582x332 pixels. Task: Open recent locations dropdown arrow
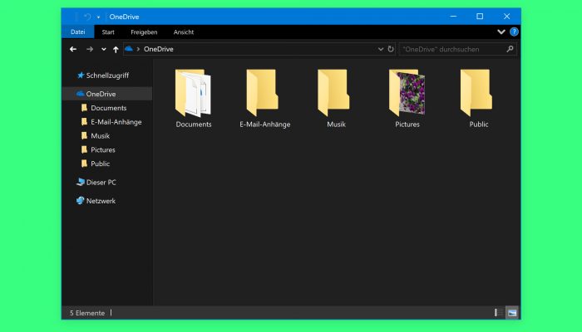pyautogui.click(x=104, y=49)
